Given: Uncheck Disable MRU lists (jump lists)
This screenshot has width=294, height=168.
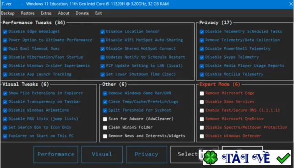Looking at the screenshot, I should [x=5, y=119].
